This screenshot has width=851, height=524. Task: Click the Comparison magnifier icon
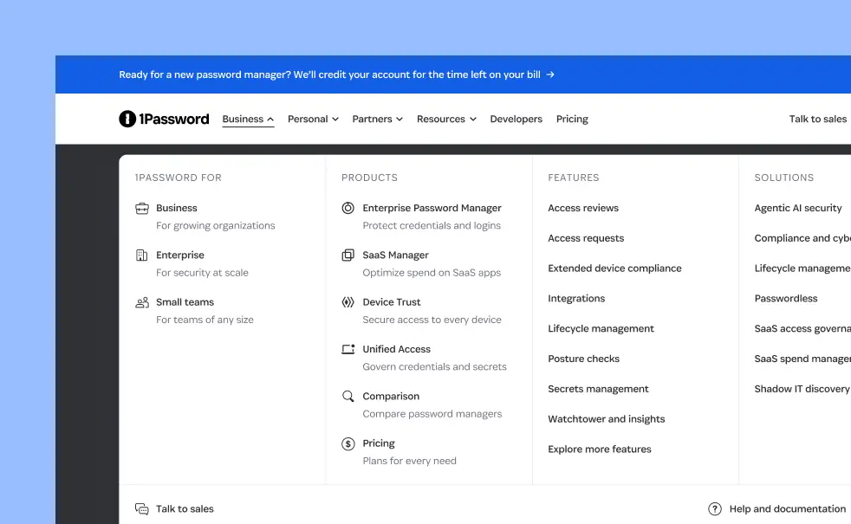click(x=348, y=396)
